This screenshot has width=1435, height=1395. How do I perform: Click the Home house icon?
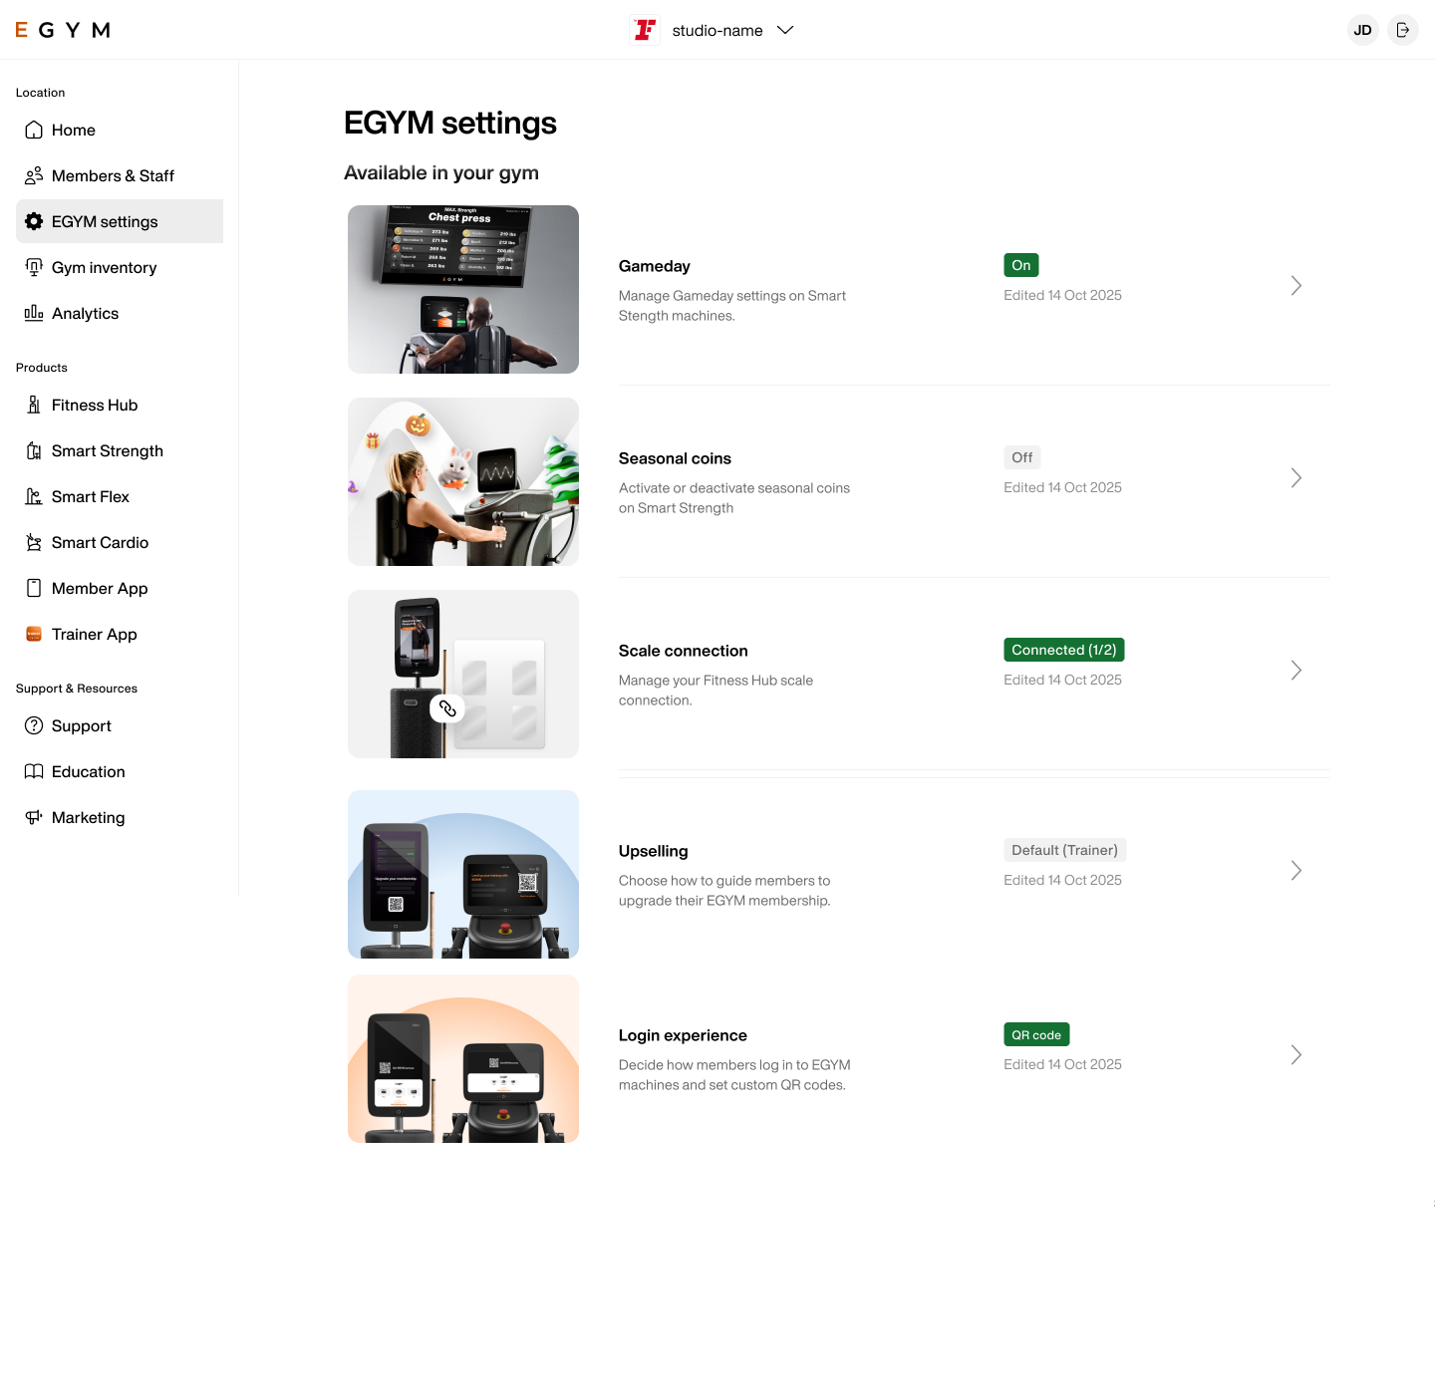click(34, 130)
